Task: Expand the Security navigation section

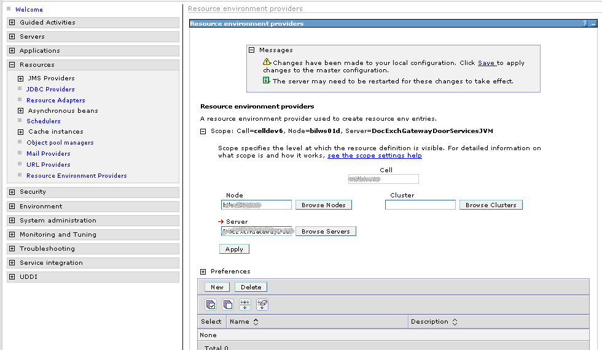Action: point(12,192)
